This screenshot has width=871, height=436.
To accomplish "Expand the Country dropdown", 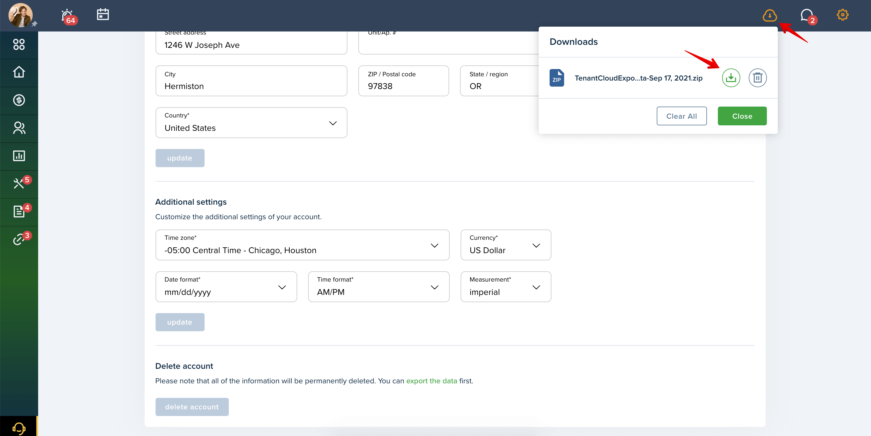I will pos(251,123).
